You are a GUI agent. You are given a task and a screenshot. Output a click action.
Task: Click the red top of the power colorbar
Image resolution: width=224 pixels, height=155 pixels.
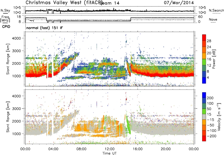tap(204, 38)
